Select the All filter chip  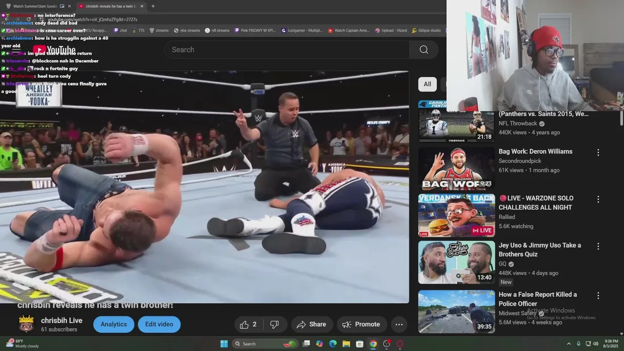pyautogui.click(x=427, y=84)
